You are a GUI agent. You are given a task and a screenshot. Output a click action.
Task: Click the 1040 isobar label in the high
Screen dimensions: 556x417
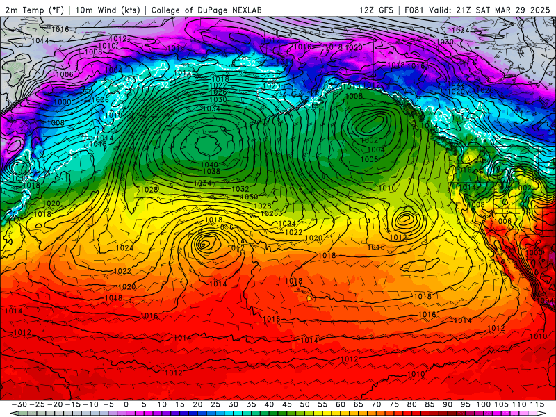[209, 165]
